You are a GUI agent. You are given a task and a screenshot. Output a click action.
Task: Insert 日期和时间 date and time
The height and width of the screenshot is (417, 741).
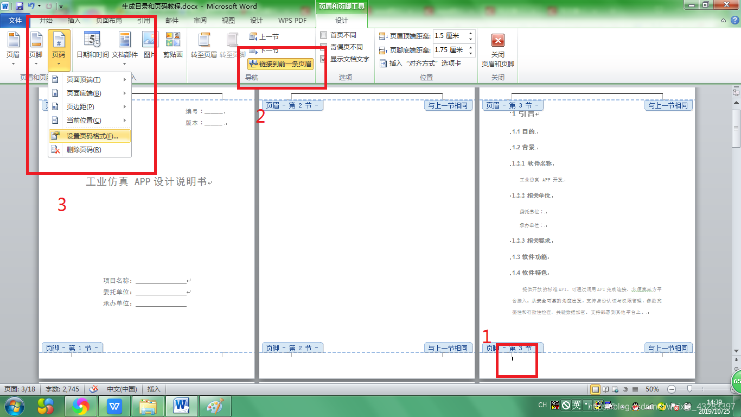[x=92, y=48]
